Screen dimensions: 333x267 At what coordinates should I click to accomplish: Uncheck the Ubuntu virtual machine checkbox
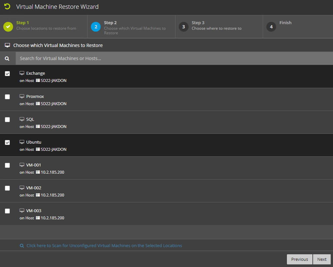coord(7,143)
